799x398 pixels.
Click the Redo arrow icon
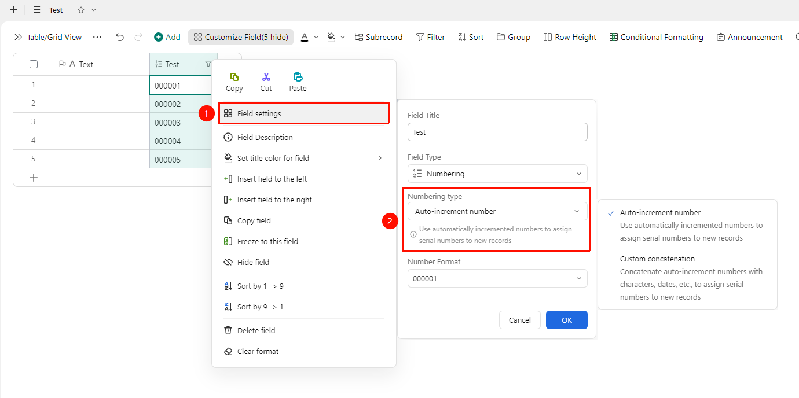click(138, 37)
